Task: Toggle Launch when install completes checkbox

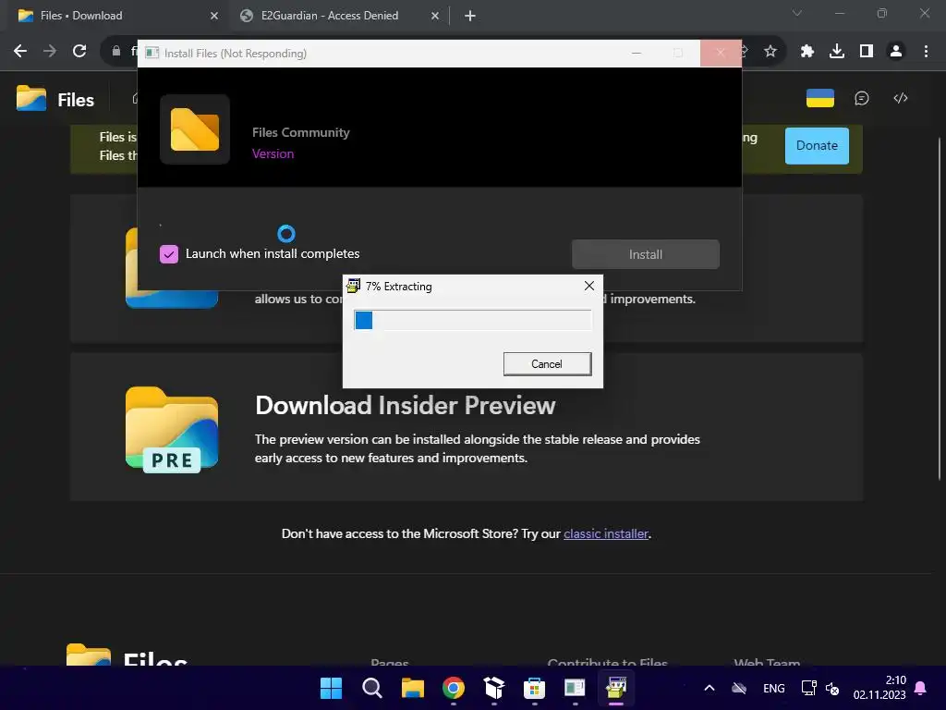Action: [x=169, y=254]
